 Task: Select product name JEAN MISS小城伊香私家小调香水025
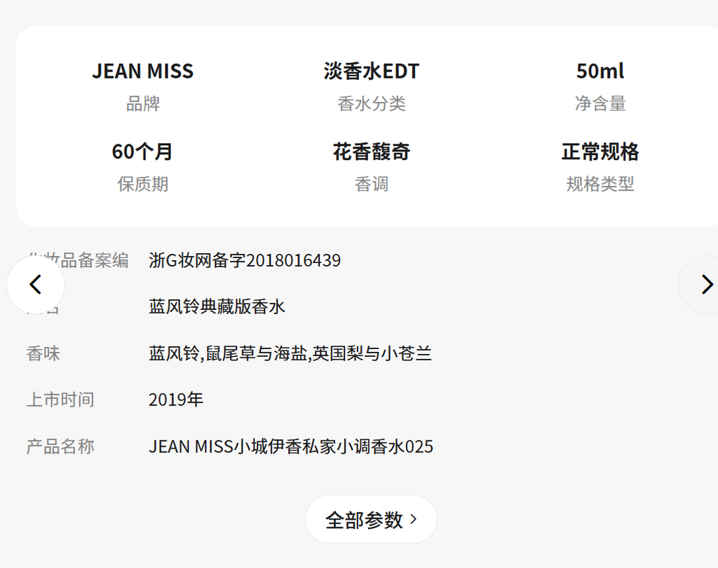click(291, 447)
